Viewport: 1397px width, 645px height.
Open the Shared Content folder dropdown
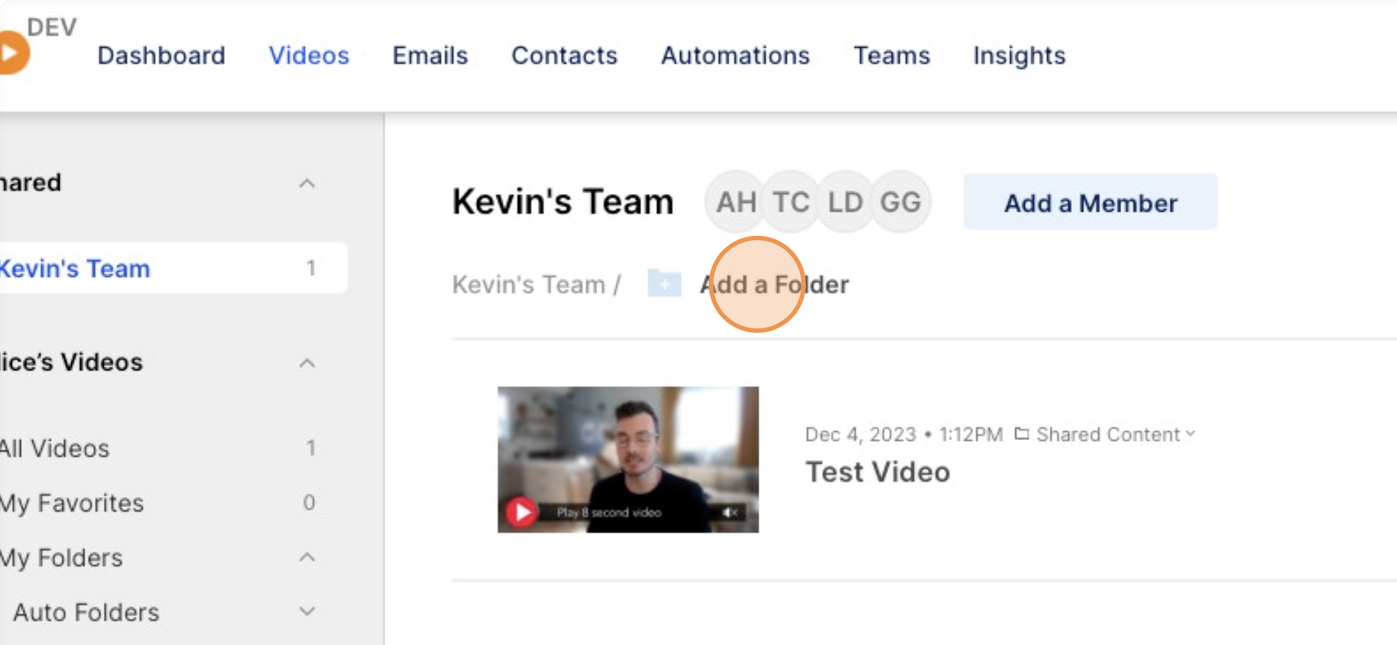click(1105, 435)
